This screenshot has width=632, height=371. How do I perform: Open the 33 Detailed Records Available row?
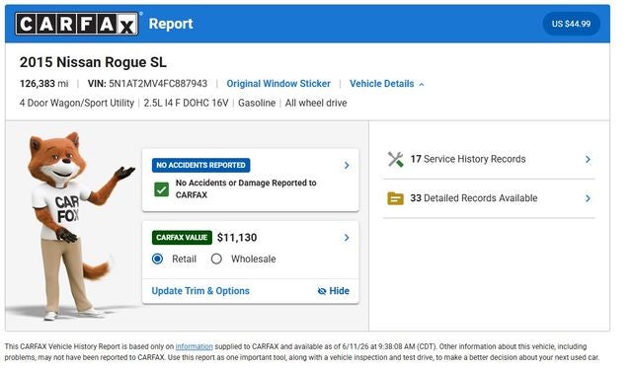(489, 198)
